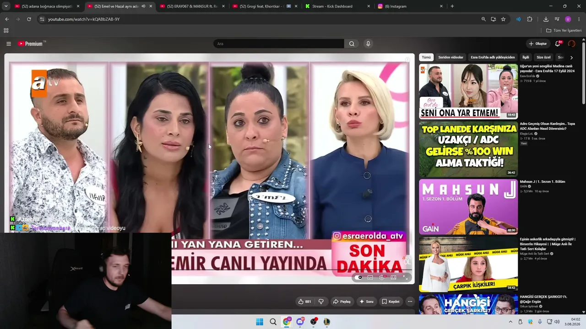The width and height of the screenshot is (586, 329).
Task: Reload the YouTube page
Action: [x=29, y=19]
